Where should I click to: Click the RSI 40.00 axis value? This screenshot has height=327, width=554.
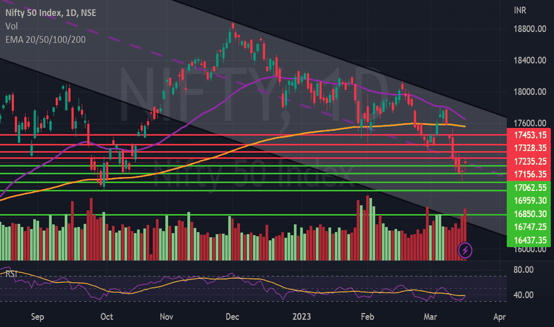[x=523, y=295]
